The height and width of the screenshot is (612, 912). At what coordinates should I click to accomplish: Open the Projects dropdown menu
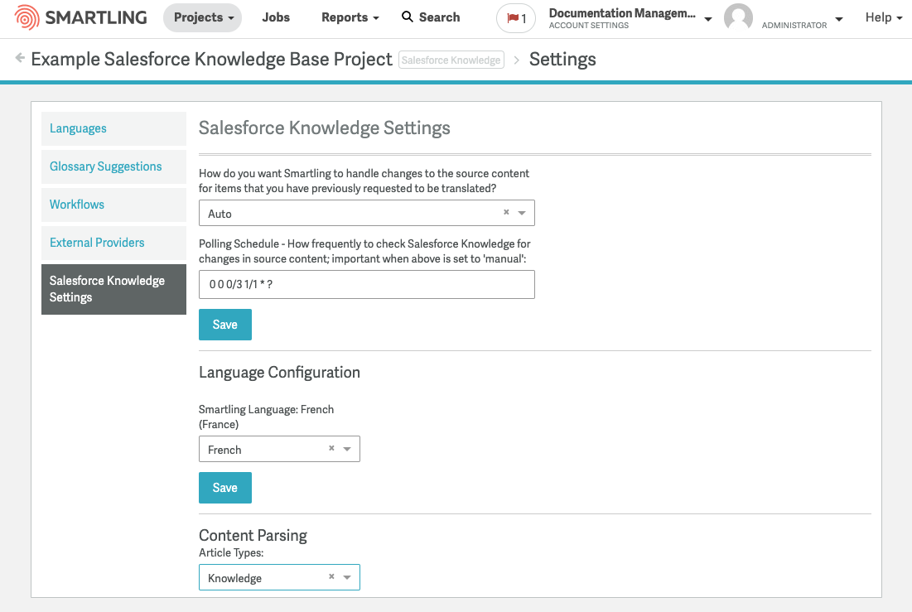tap(203, 17)
